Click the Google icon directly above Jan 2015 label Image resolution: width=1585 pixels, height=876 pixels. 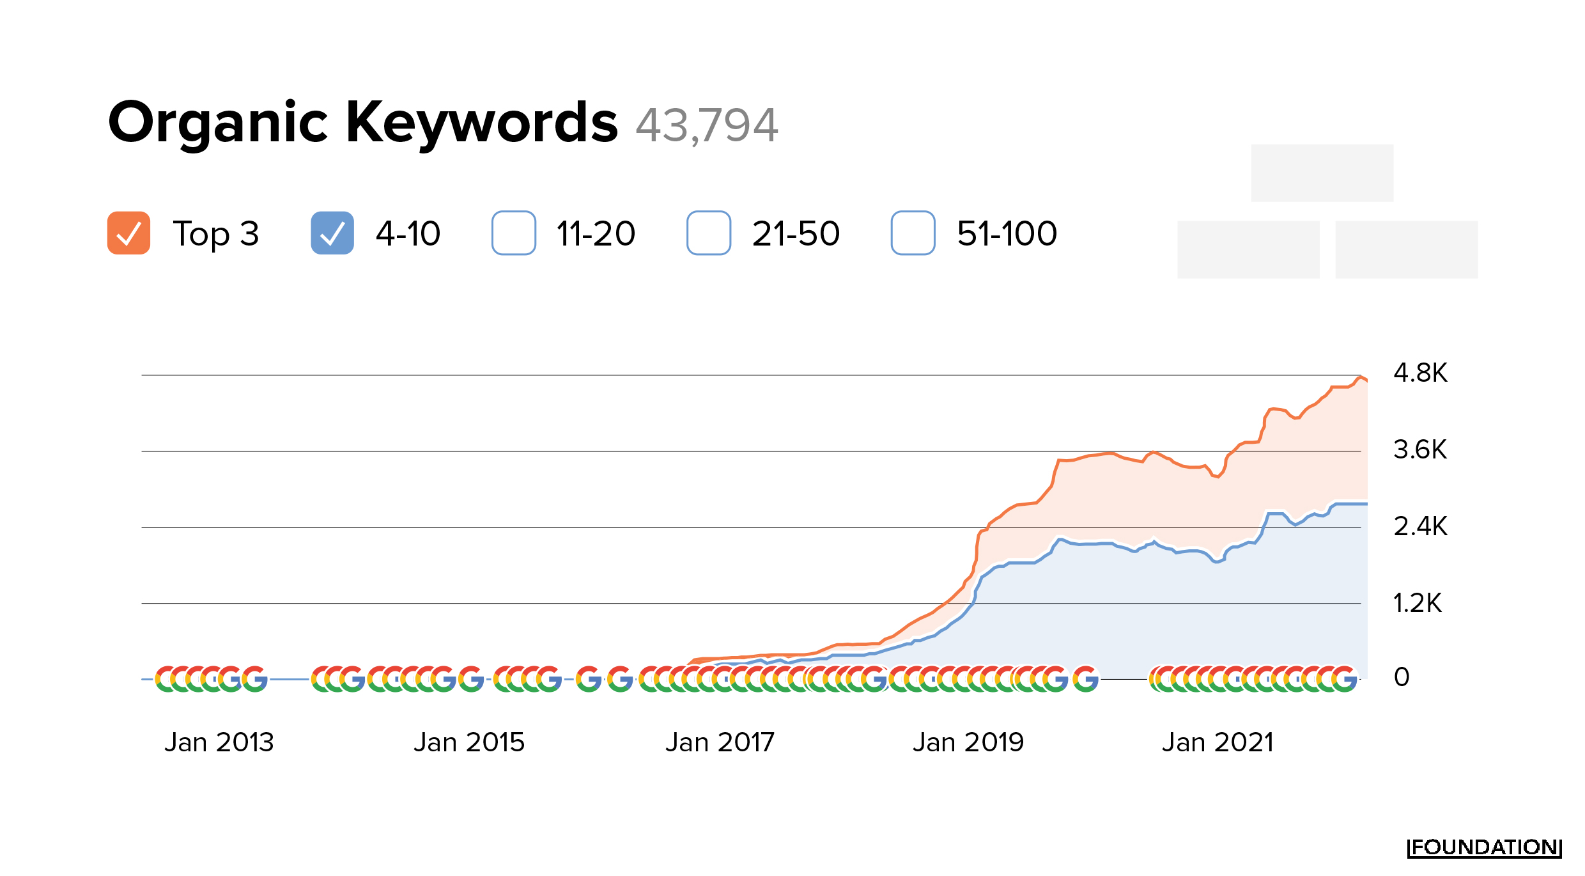pos(472,679)
